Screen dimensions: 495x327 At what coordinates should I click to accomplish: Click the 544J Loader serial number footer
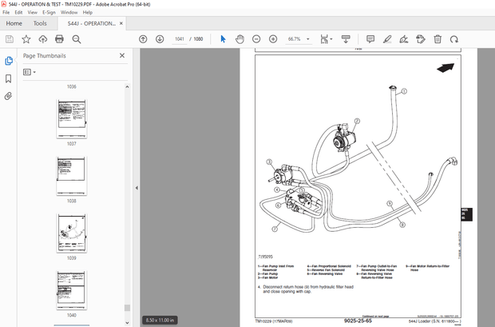[434, 321]
